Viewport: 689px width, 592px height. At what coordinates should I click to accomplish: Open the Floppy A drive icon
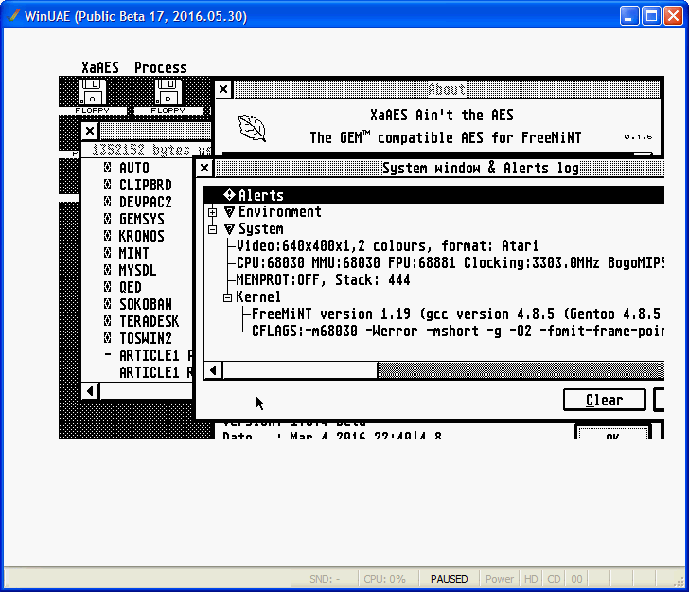[x=94, y=93]
